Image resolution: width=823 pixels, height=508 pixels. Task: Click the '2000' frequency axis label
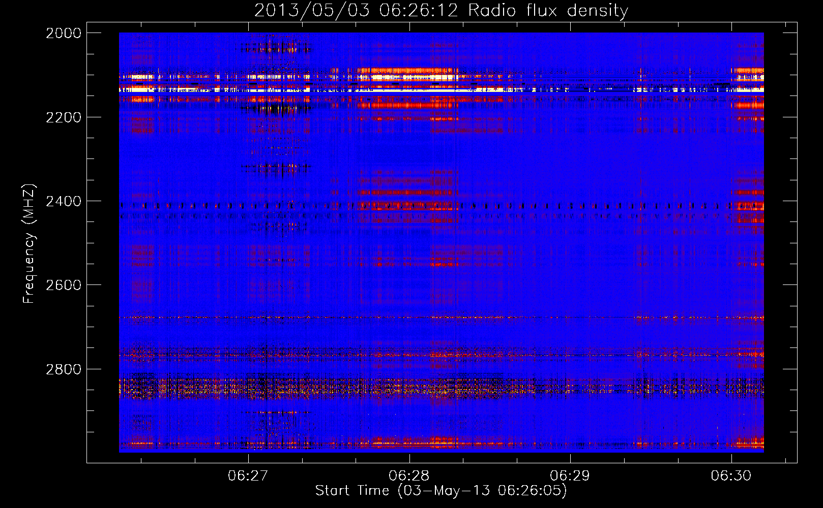(x=64, y=33)
